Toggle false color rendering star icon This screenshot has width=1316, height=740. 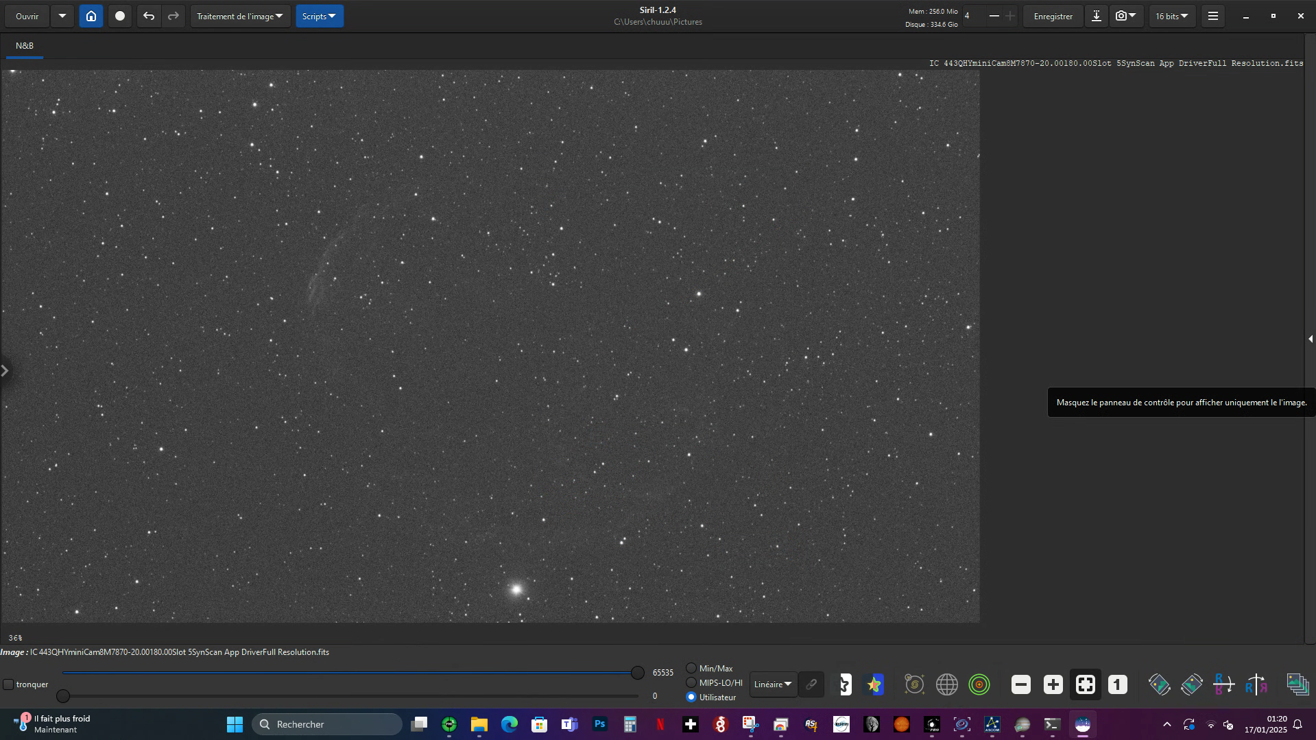[874, 684]
